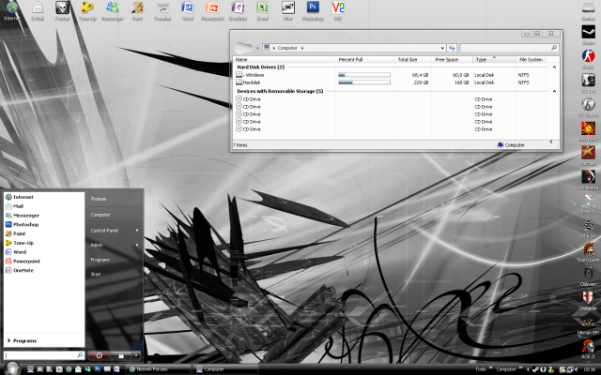
Task: Expand the Admin submenu arrow
Action: click(137, 245)
